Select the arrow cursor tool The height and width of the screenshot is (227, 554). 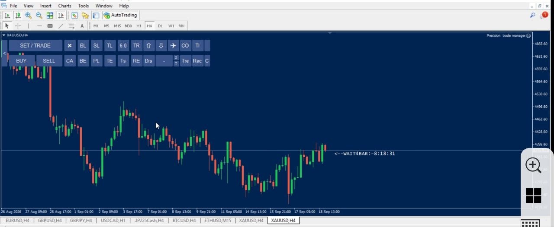tap(7, 26)
